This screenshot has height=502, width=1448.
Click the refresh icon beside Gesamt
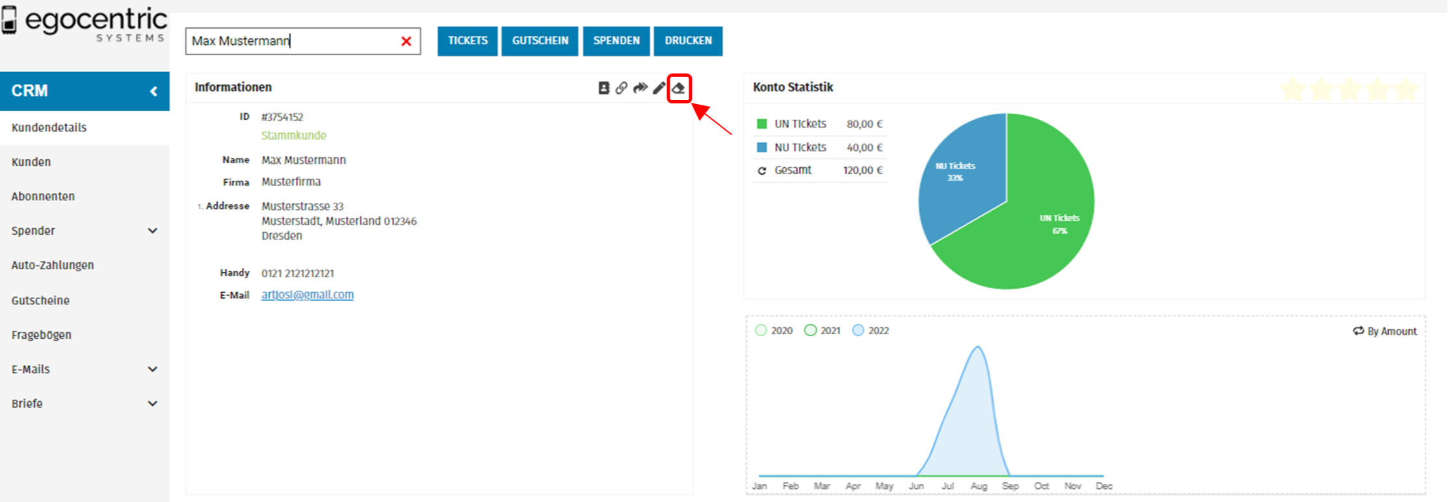762,171
